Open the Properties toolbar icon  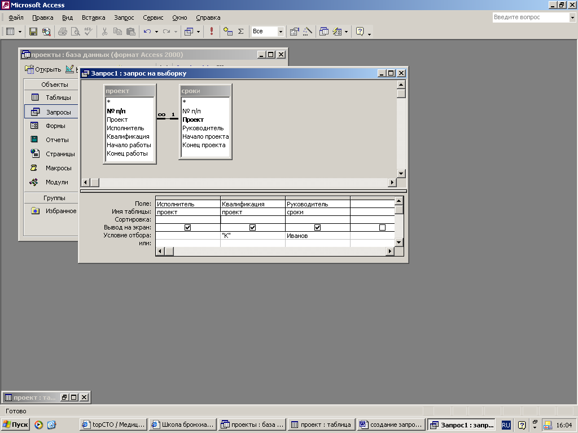294,32
